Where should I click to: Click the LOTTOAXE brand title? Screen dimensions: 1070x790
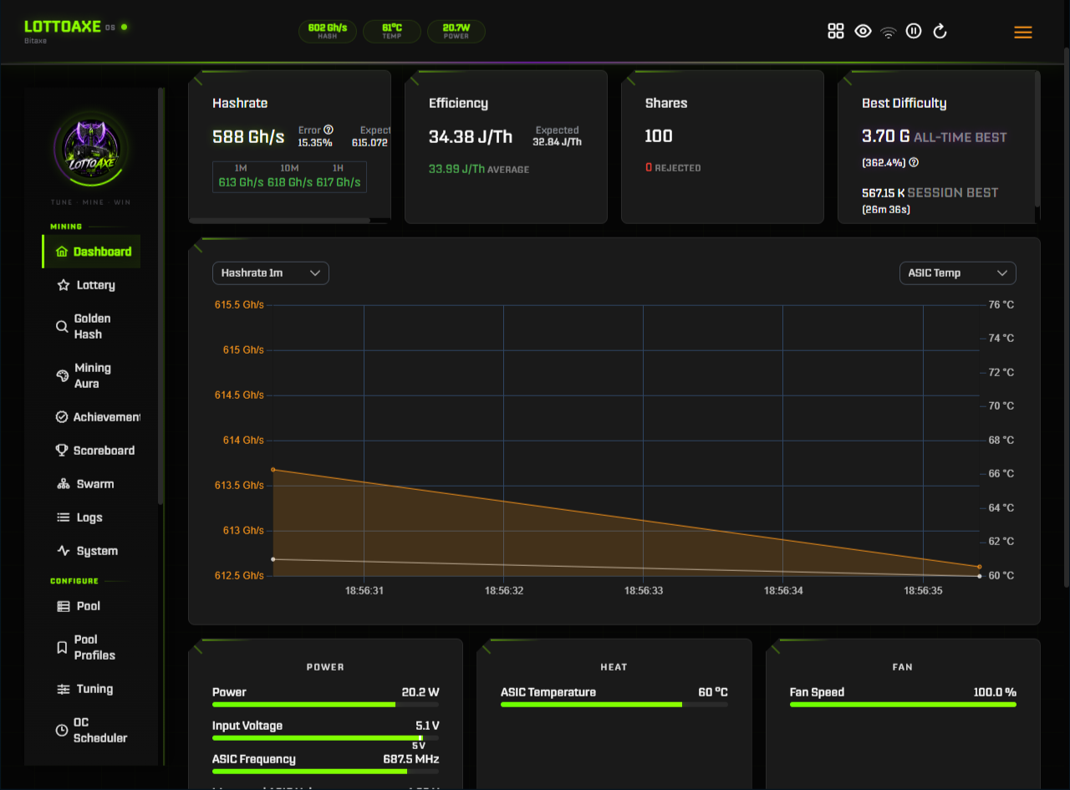click(63, 27)
